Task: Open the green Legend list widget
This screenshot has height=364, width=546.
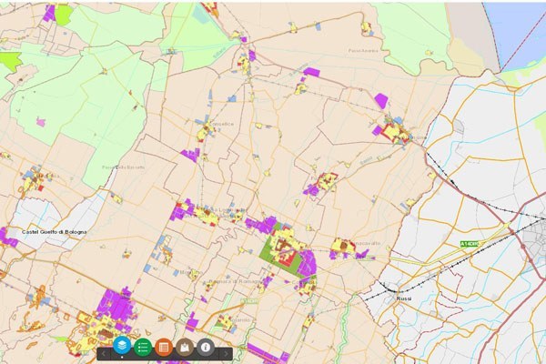Action: pyautogui.click(x=143, y=347)
